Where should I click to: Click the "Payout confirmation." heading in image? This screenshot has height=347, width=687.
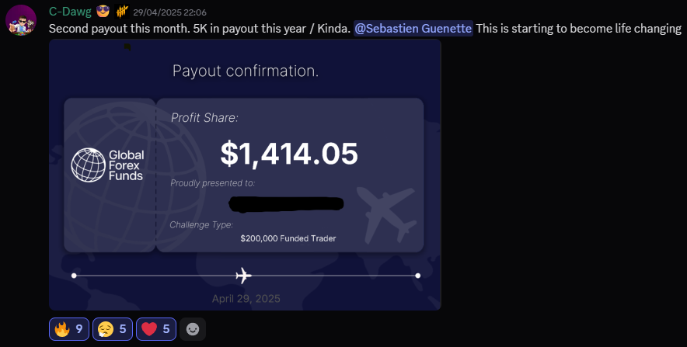coord(245,71)
